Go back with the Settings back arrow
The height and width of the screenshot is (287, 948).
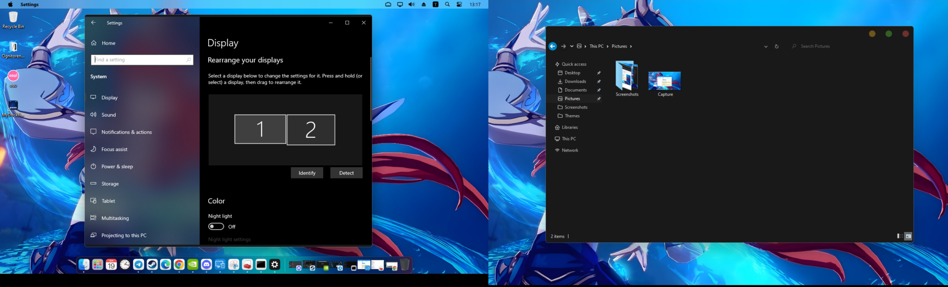coord(94,23)
